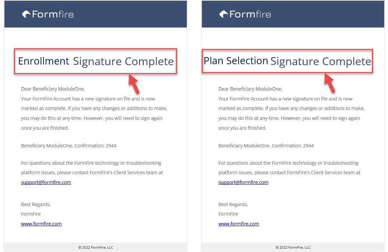This screenshot has width=388, height=252.
Task: Select the Plan Selection Signature Complete heading
Action: pos(287,61)
